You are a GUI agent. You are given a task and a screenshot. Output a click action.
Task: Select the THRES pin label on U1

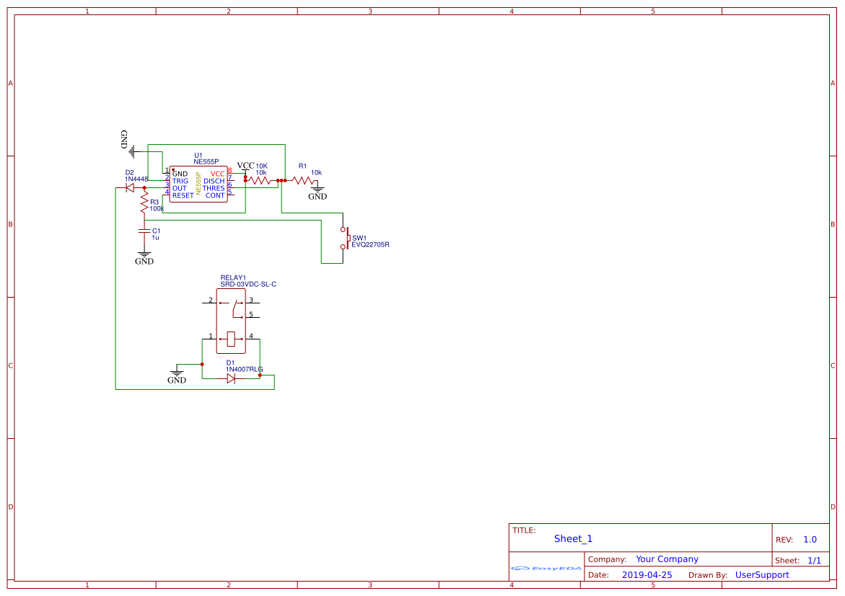pyautogui.click(x=214, y=188)
